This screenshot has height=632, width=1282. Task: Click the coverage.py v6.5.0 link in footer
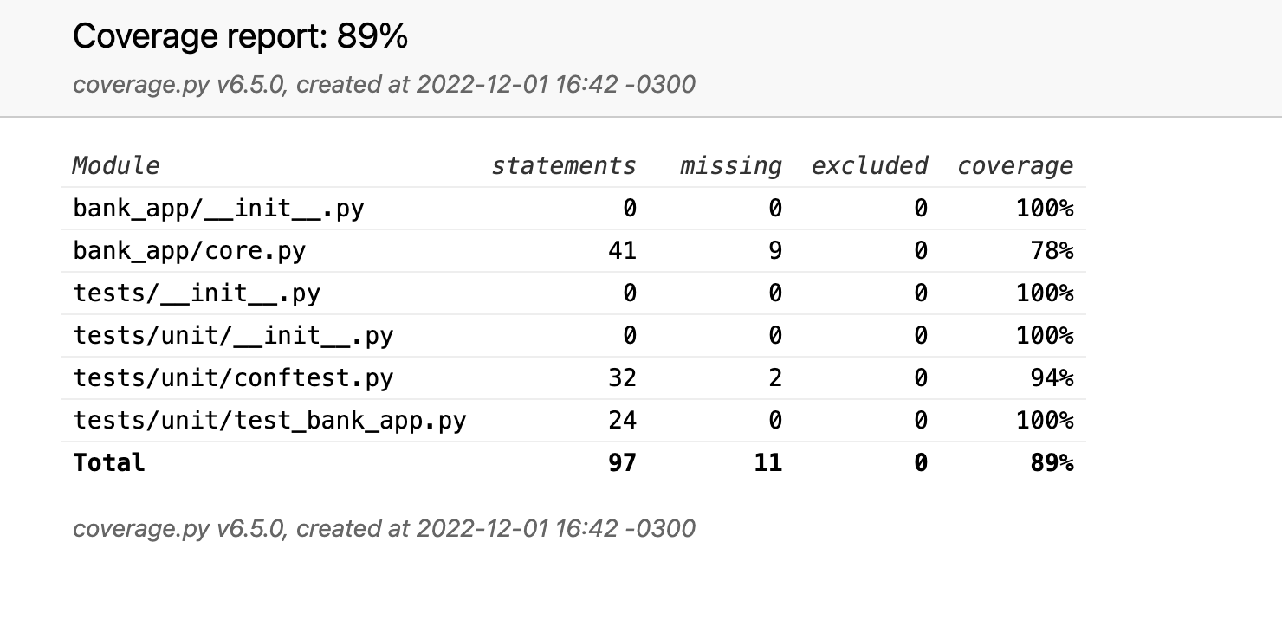click(x=178, y=528)
